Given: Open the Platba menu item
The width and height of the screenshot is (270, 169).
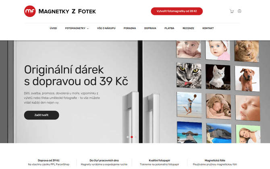Looking at the screenshot, I should [x=169, y=28].
